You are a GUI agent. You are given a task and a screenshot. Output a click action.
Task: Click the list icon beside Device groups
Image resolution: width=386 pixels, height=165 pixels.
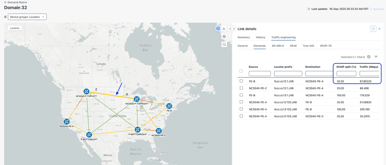5,17
